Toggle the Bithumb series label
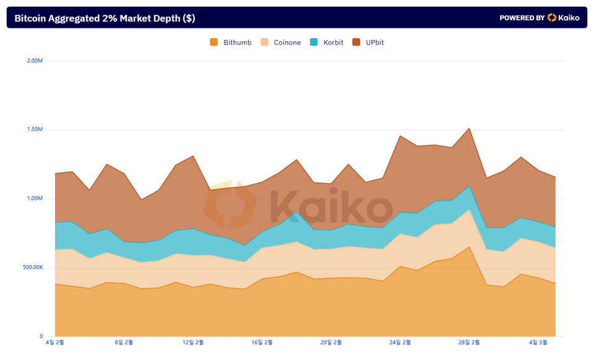 [x=237, y=43]
